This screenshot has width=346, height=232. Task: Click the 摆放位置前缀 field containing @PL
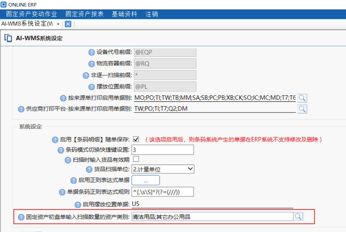click(165, 87)
